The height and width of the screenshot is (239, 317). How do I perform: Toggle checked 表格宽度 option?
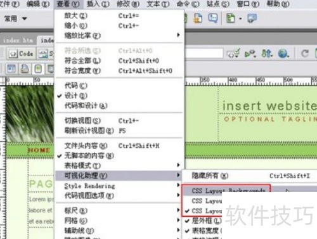203,231
